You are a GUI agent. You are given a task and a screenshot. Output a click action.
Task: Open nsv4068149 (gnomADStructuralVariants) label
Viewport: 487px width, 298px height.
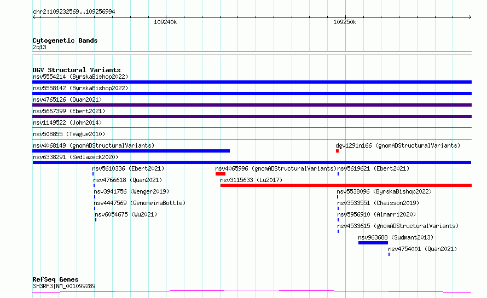tap(94, 145)
